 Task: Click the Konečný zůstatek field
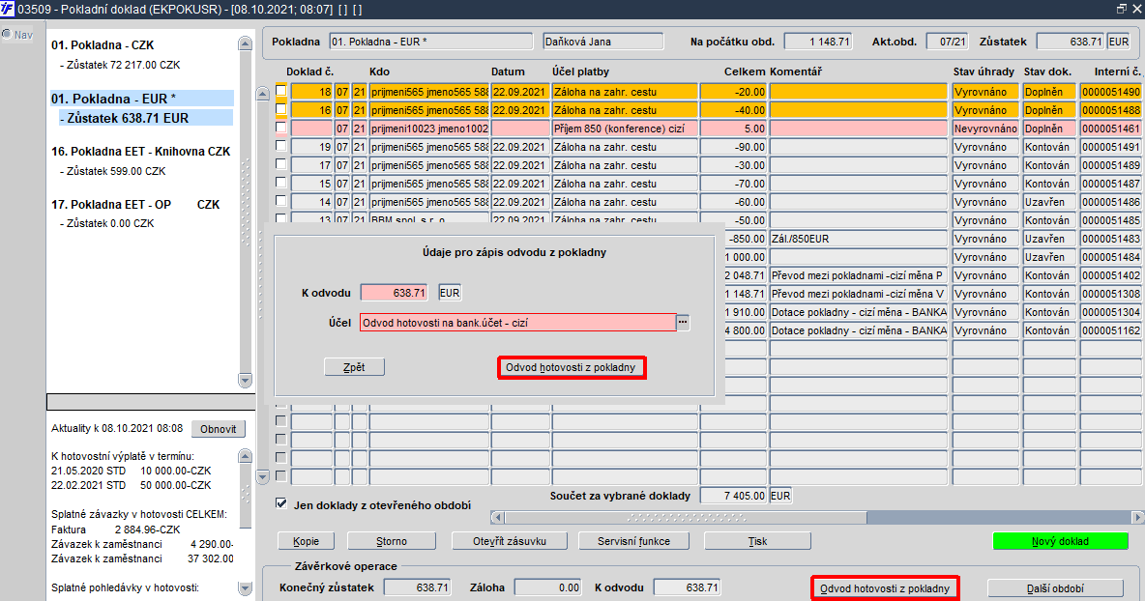[418, 587]
